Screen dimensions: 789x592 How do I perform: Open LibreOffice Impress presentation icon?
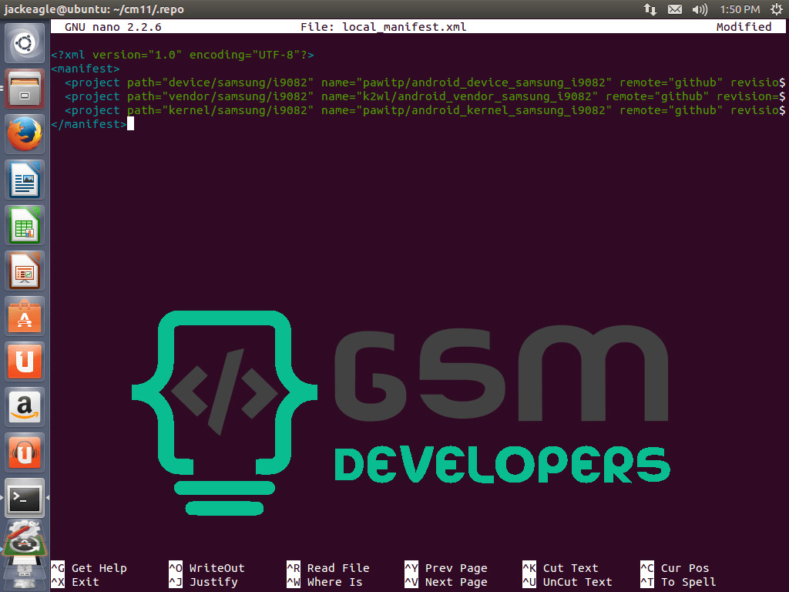tap(25, 271)
